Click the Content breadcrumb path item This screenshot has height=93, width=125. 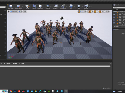click(8, 63)
